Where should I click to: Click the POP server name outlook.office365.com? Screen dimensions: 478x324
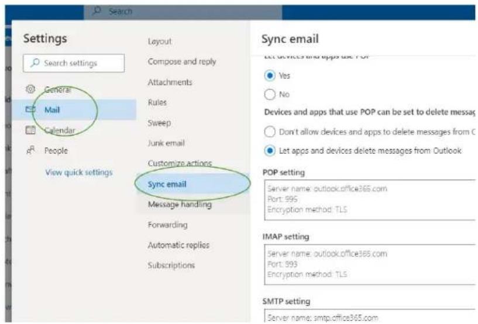coord(350,189)
